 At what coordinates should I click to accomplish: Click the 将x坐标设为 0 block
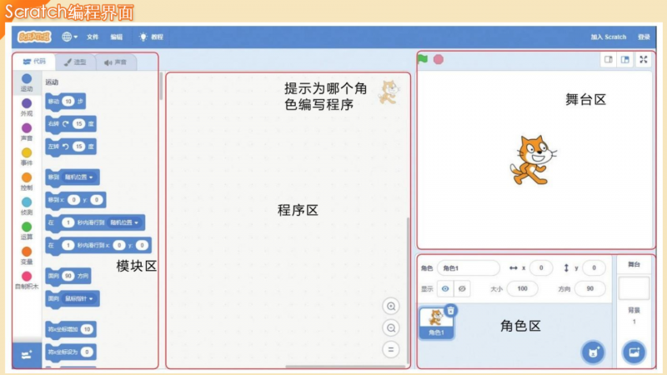pos(71,352)
